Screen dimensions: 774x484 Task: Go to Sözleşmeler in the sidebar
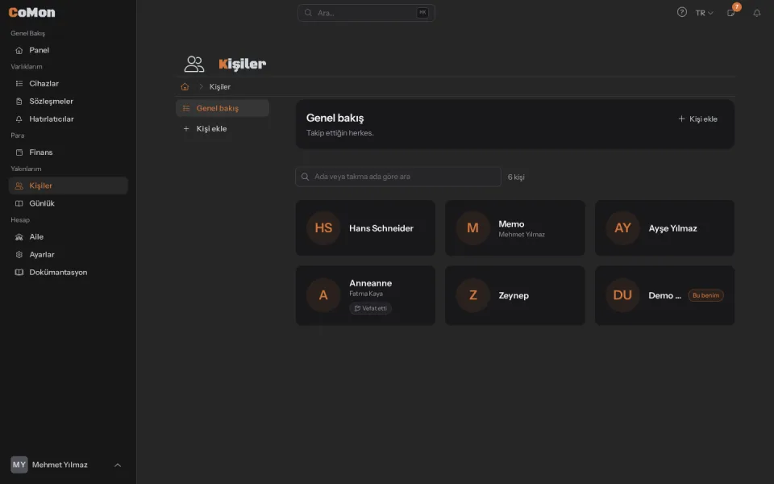(x=68, y=102)
